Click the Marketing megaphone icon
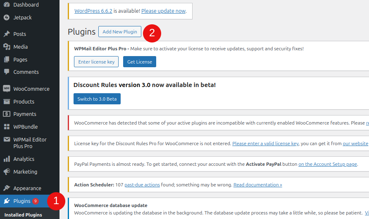369x219 pixels. 7,172
